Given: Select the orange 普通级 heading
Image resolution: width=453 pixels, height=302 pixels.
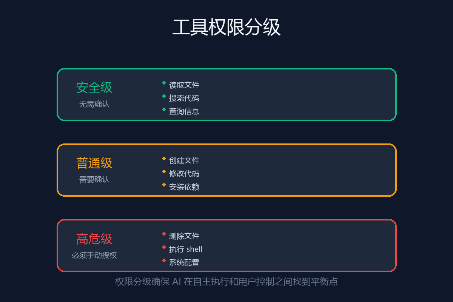Looking at the screenshot, I should click(94, 163).
